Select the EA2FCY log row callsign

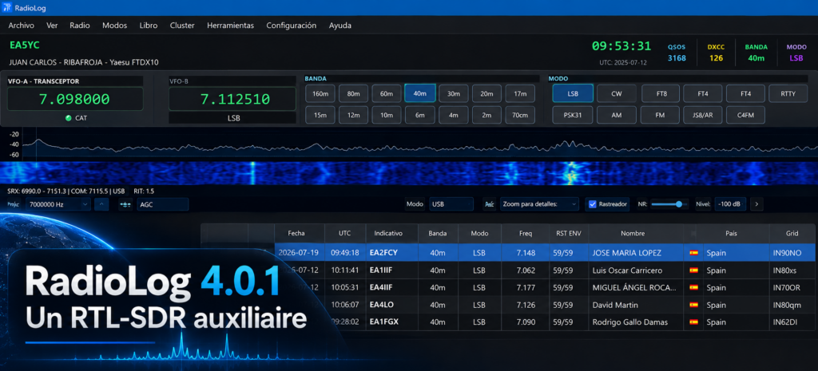point(383,253)
